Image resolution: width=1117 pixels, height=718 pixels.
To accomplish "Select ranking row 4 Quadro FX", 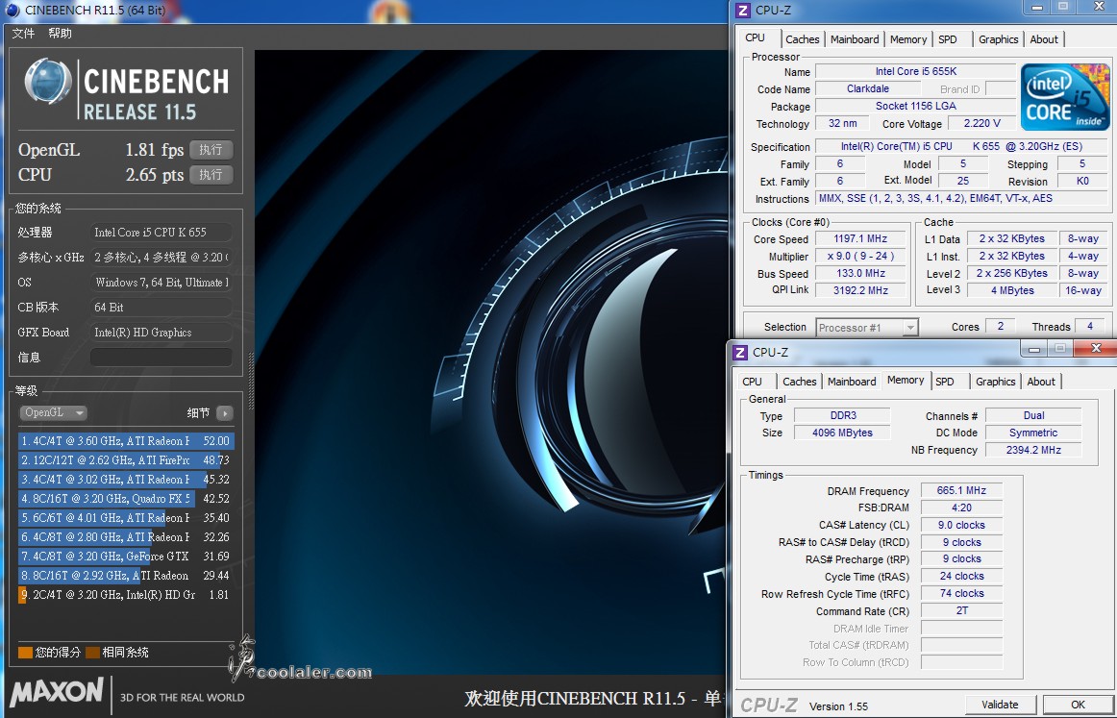I will click(126, 499).
